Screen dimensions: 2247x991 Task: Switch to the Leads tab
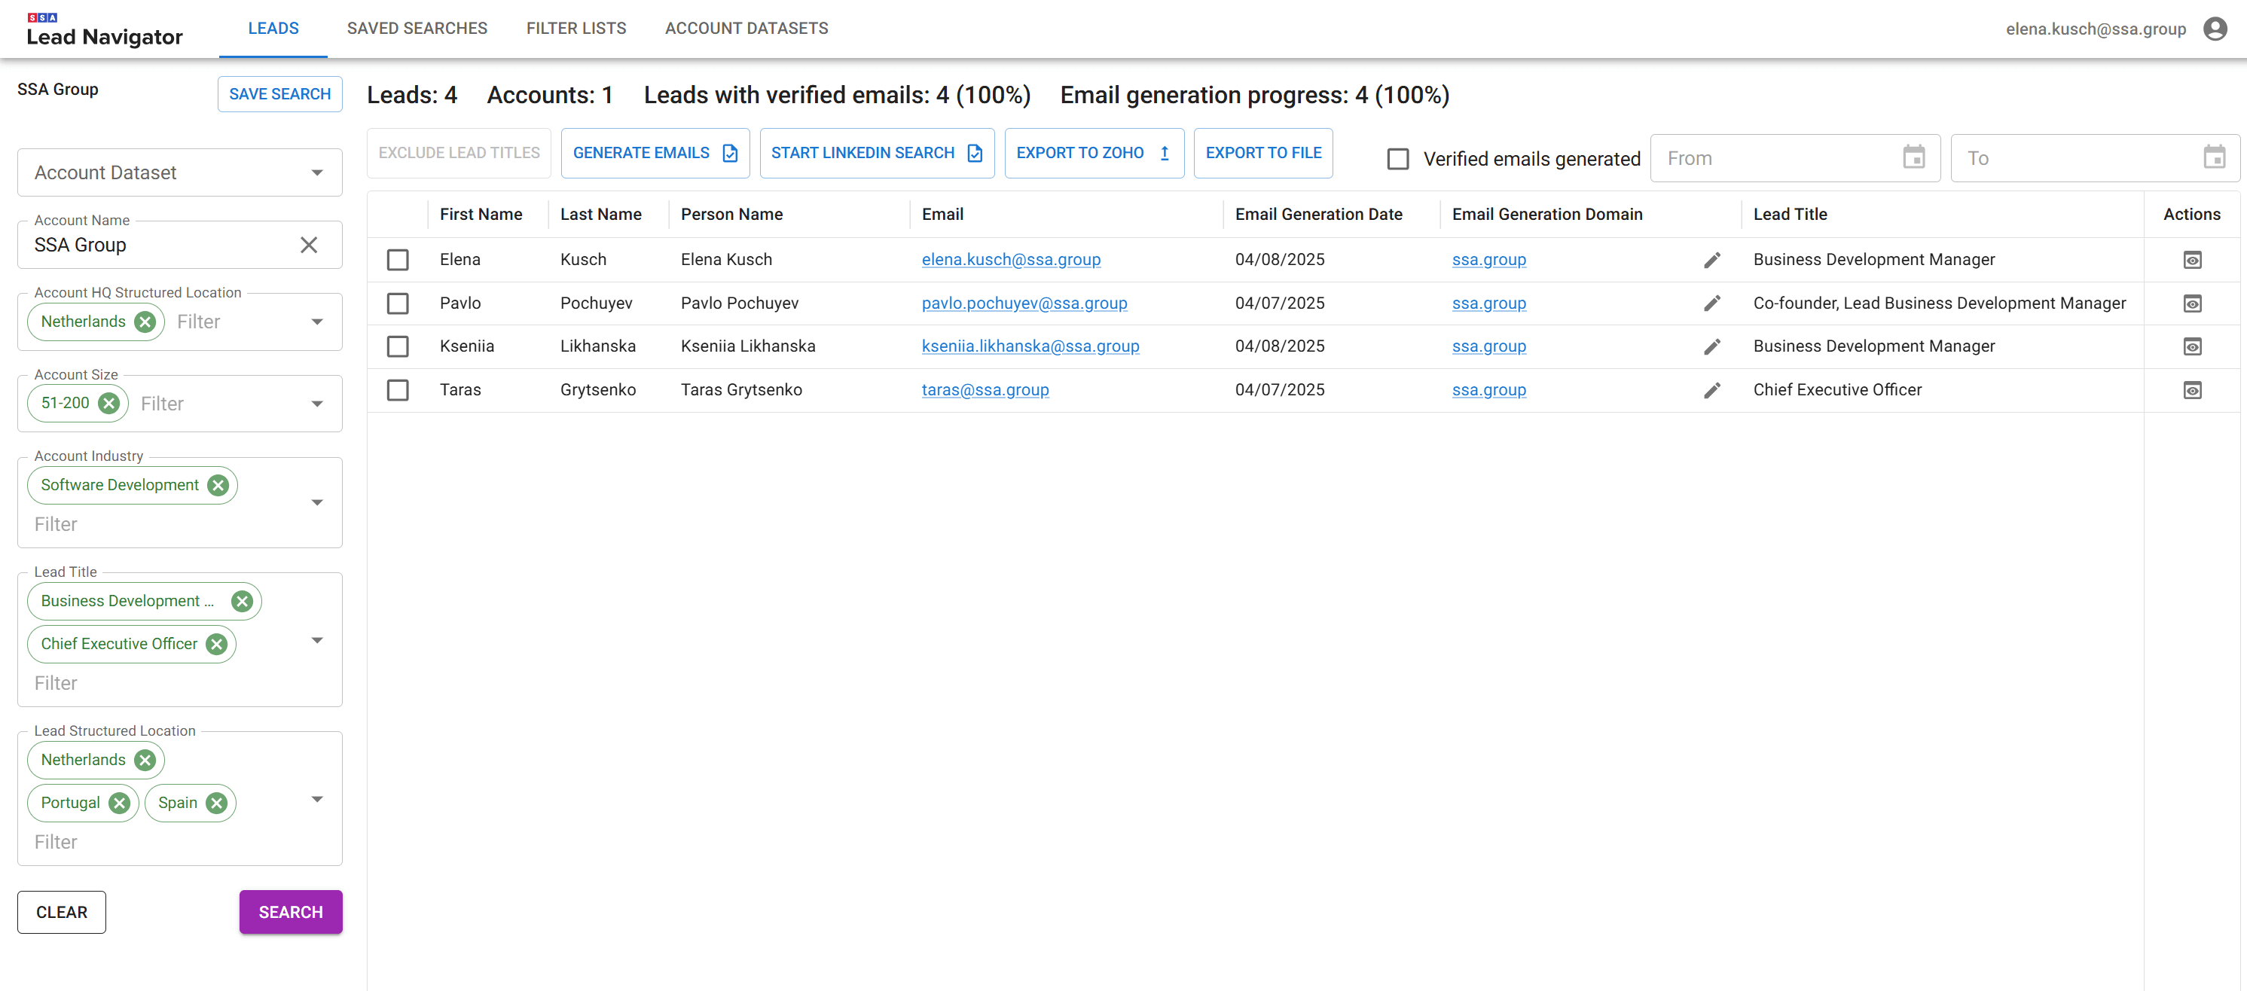tap(273, 29)
